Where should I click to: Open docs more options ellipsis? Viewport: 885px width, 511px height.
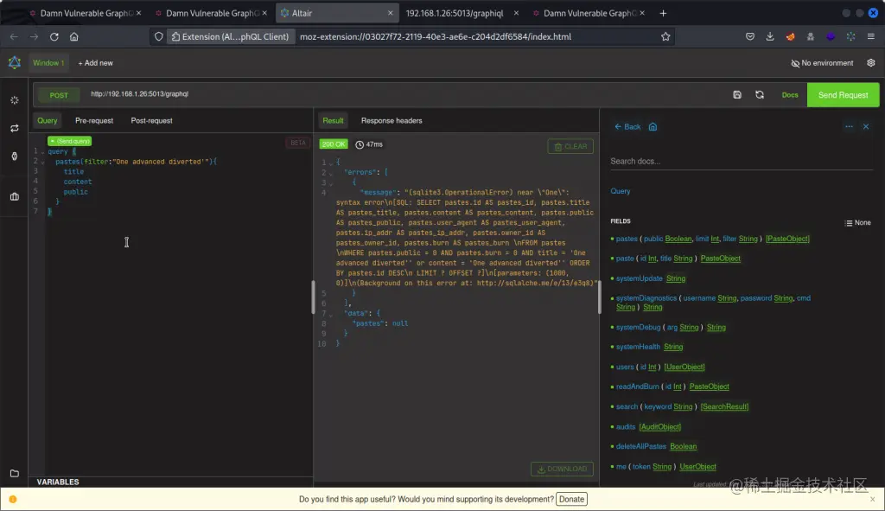click(849, 126)
